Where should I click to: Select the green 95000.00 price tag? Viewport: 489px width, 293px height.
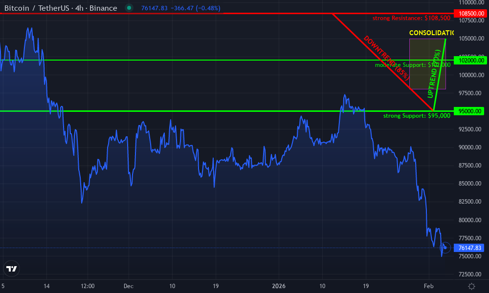click(x=469, y=111)
